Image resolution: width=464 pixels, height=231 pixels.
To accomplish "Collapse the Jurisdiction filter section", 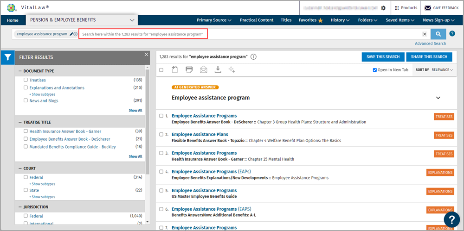I will click(20, 207).
